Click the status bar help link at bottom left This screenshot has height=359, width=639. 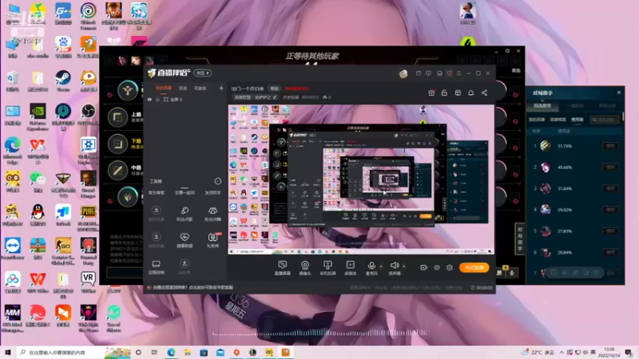(192, 287)
